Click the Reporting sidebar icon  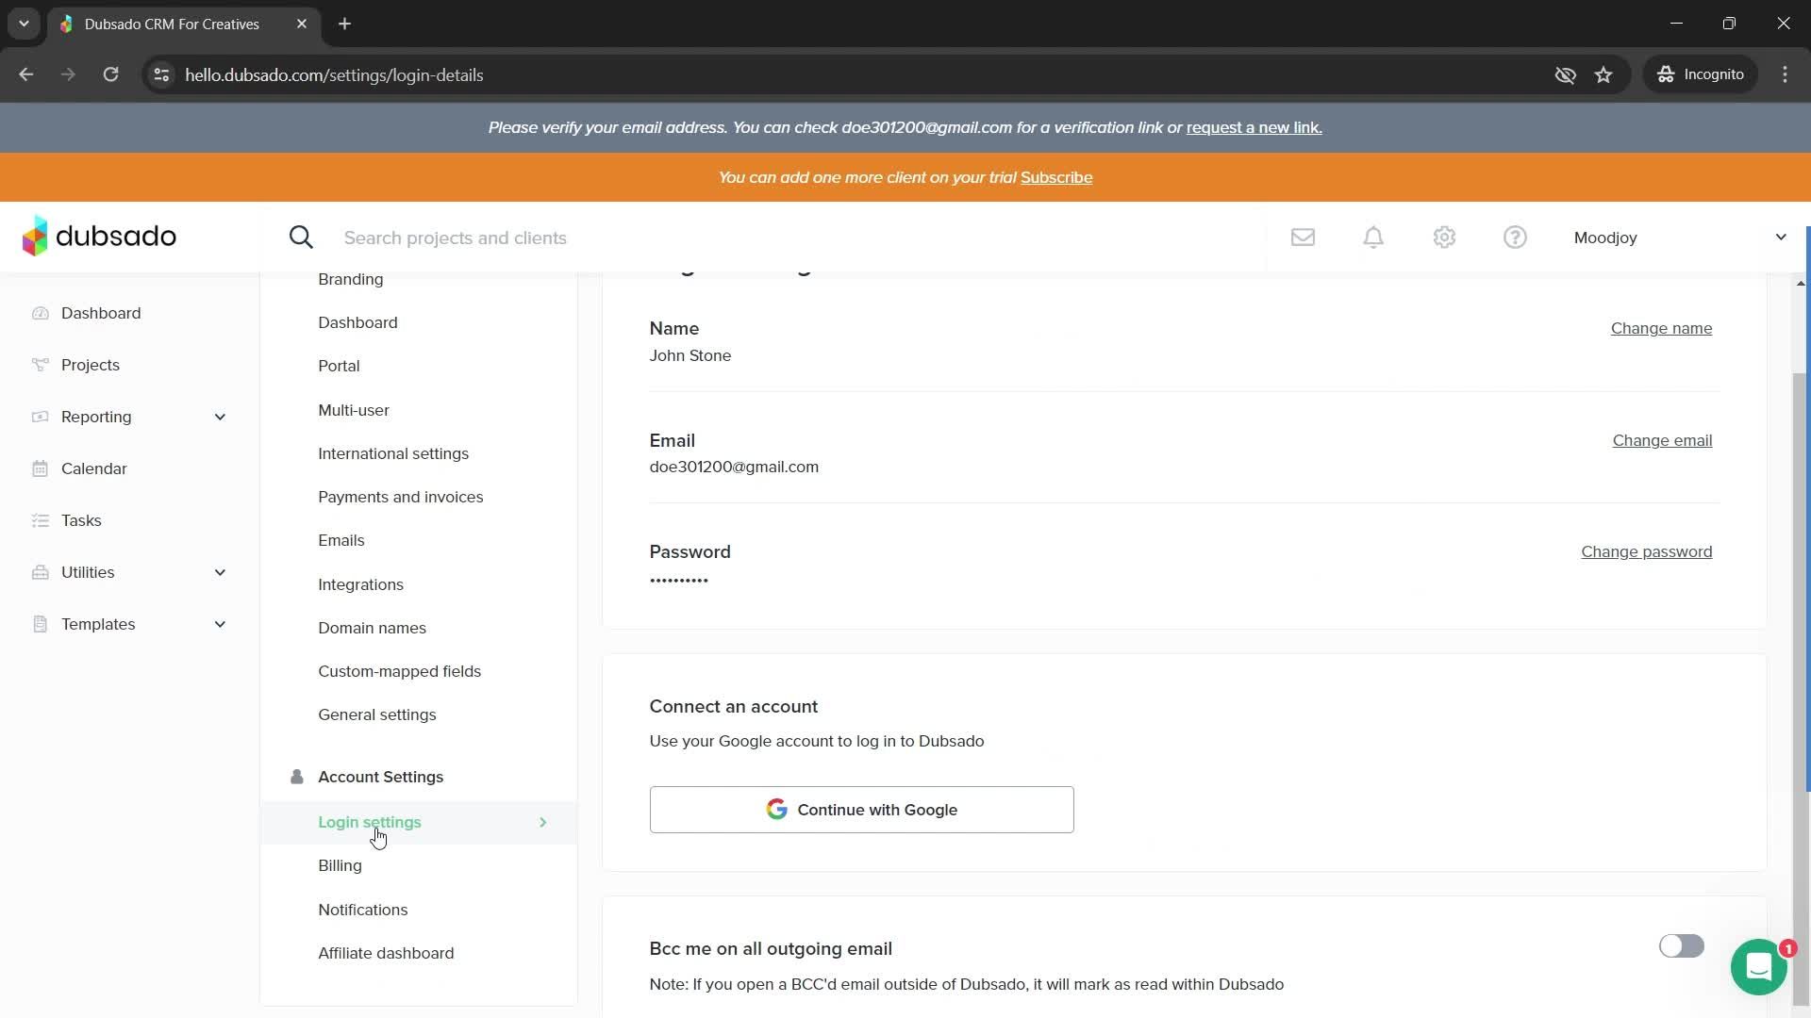coord(40,417)
